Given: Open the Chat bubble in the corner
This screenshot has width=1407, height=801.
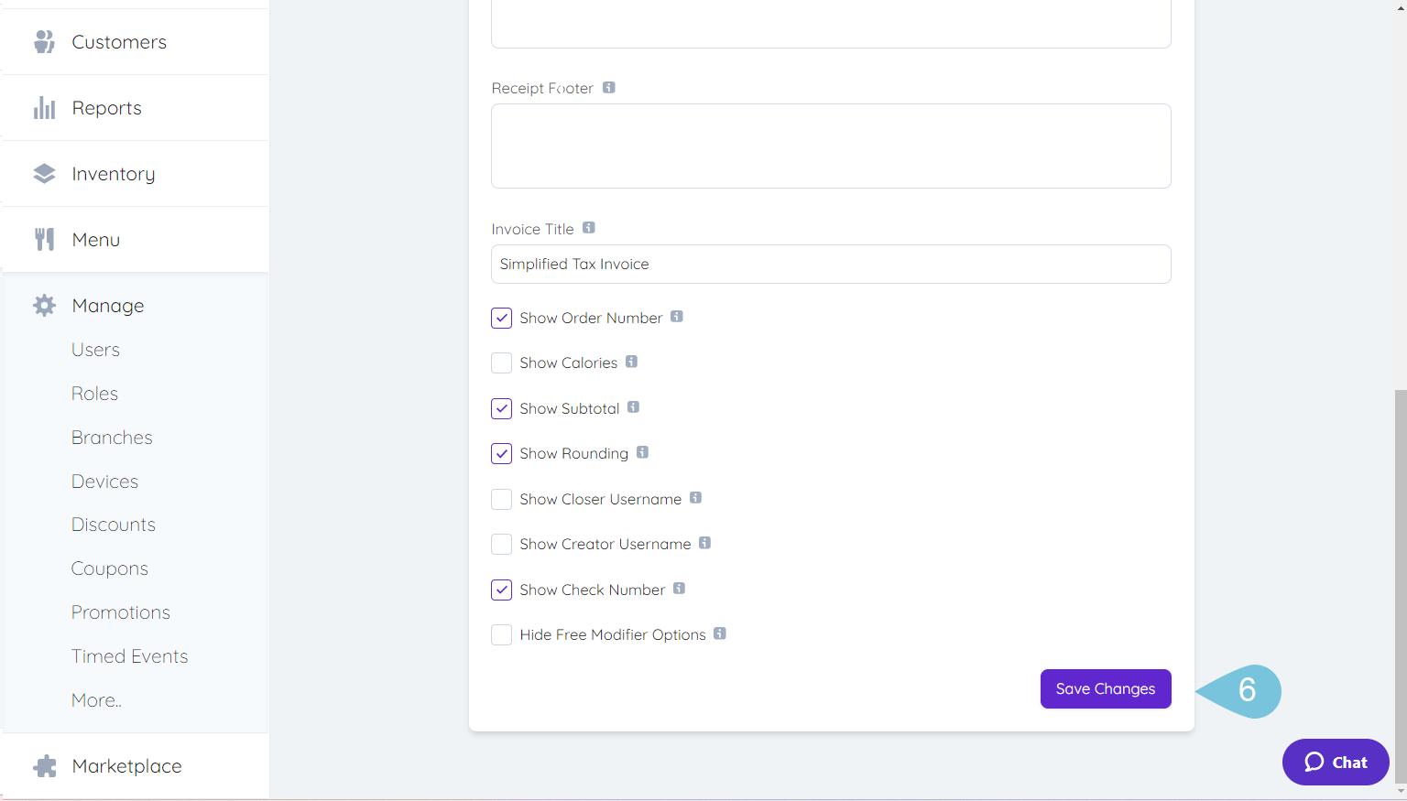Looking at the screenshot, I should click(x=1335, y=762).
